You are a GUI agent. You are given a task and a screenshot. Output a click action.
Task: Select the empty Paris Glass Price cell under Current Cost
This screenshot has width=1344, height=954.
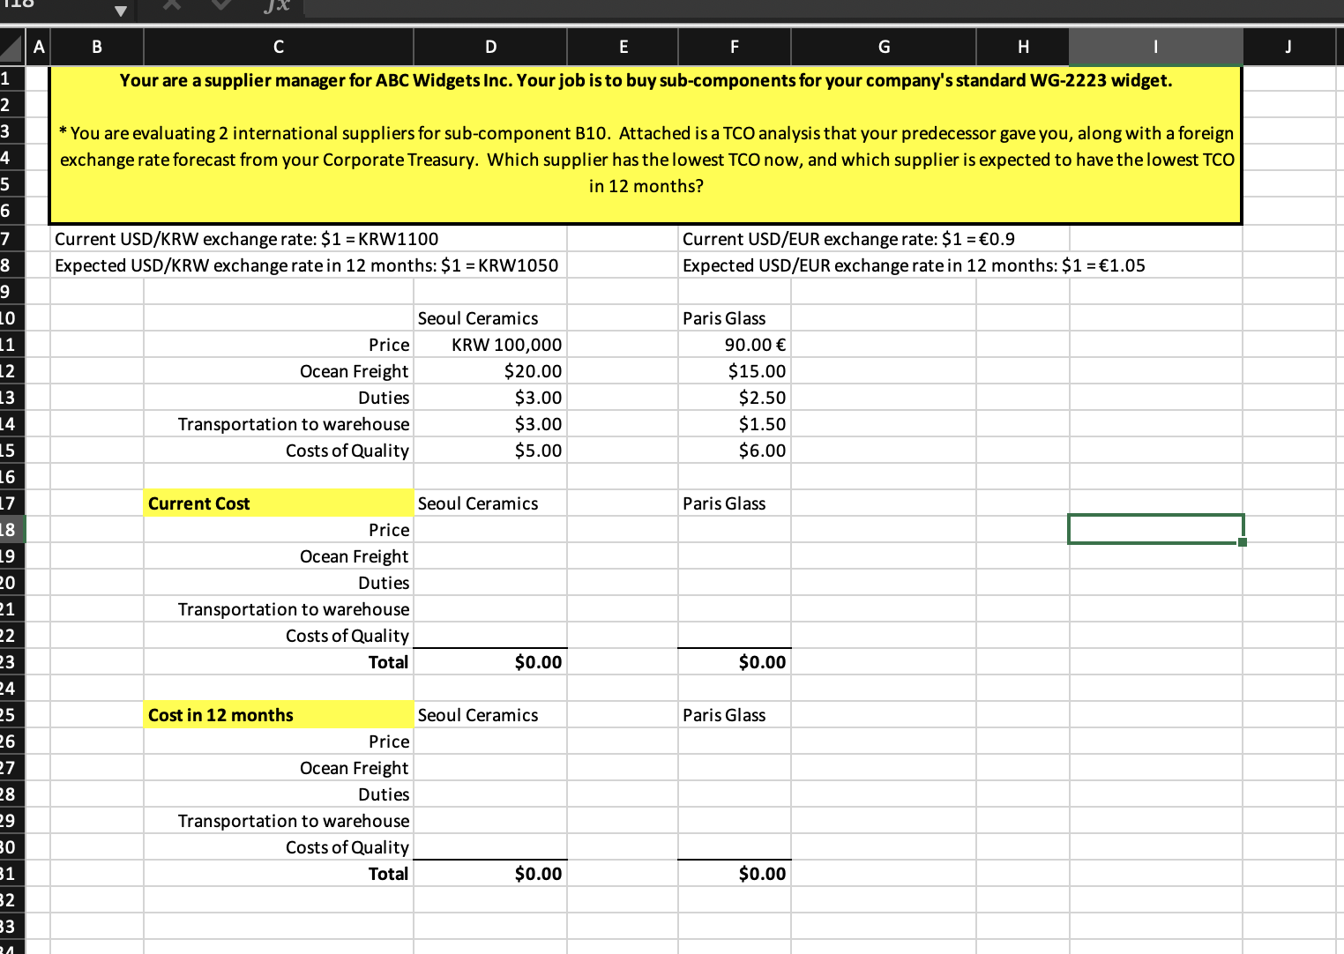(x=735, y=530)
